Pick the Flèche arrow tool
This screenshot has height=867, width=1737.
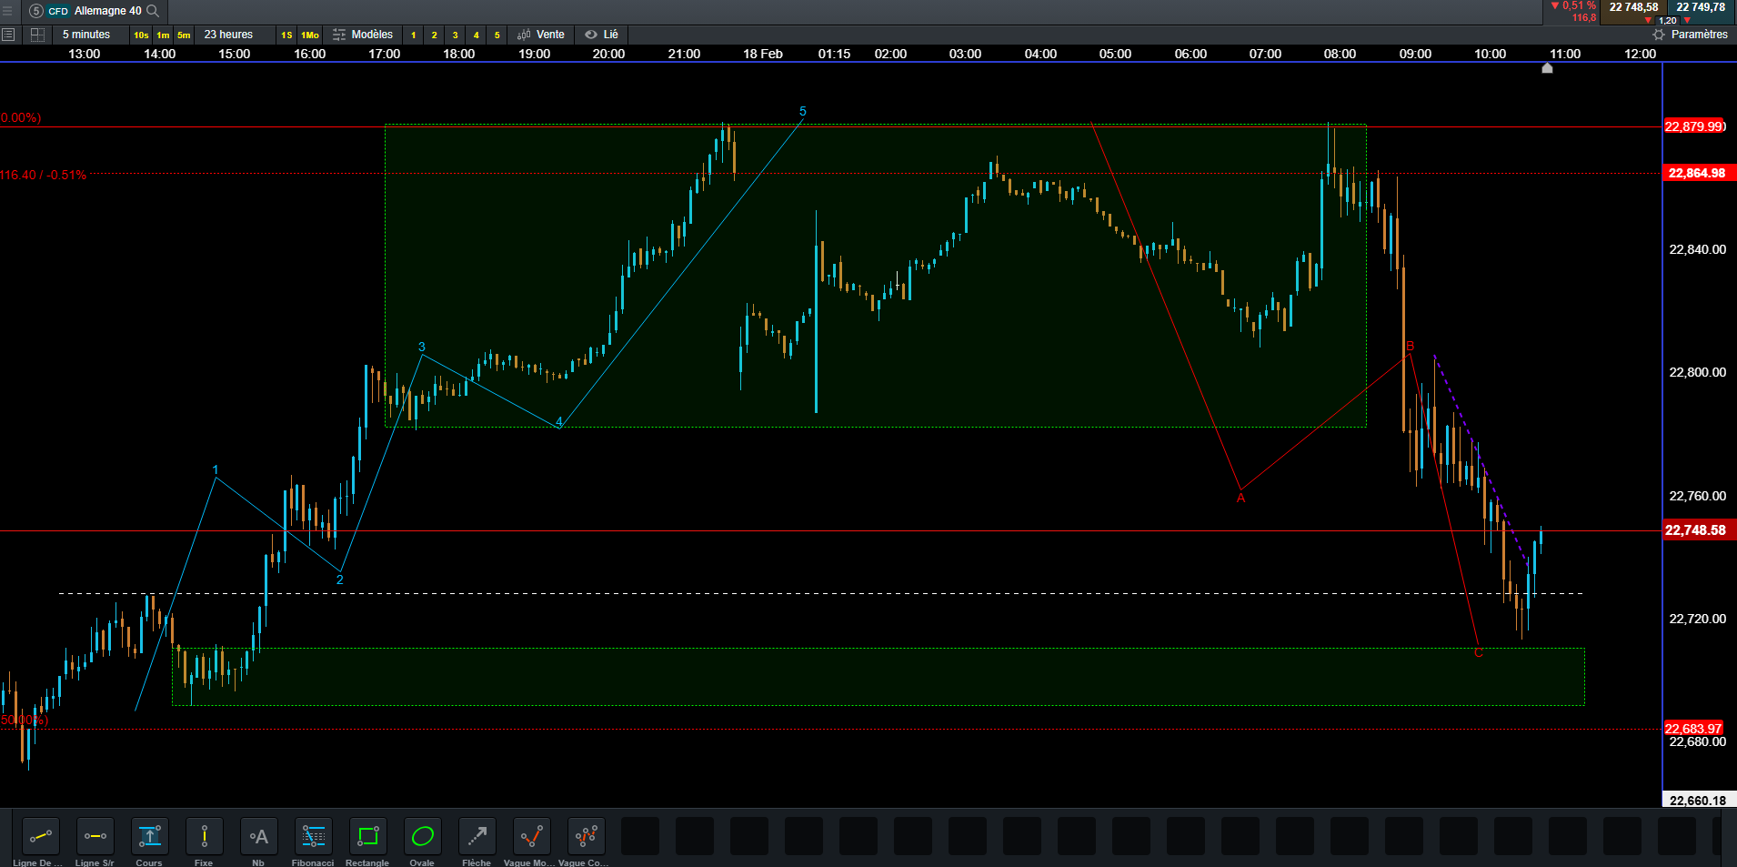point(477,836)
